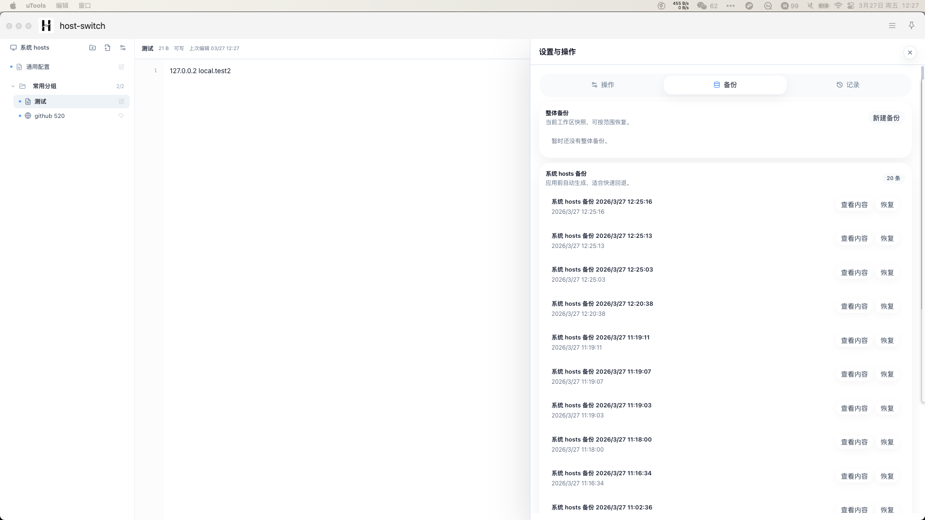Click cloud download icon on github 520
The width and height of the screenshot is (925, 520).
[121, 116]
